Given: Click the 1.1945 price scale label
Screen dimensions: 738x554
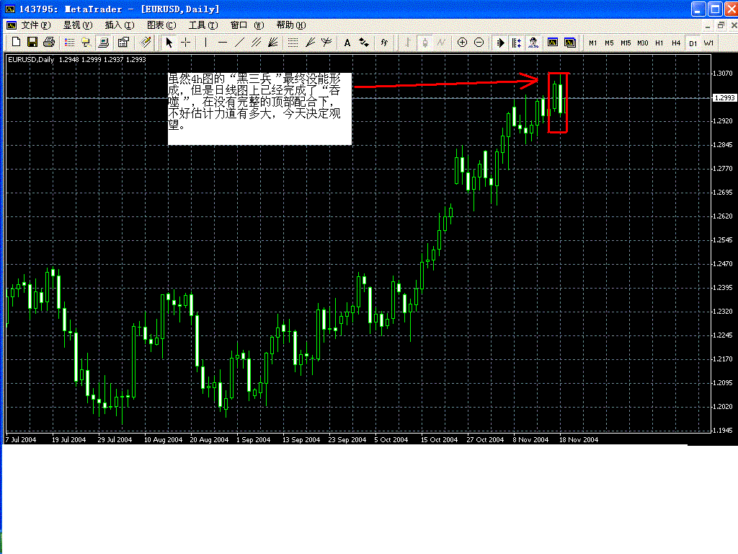Looking at the screenshot, I should [x=722, y=430].
